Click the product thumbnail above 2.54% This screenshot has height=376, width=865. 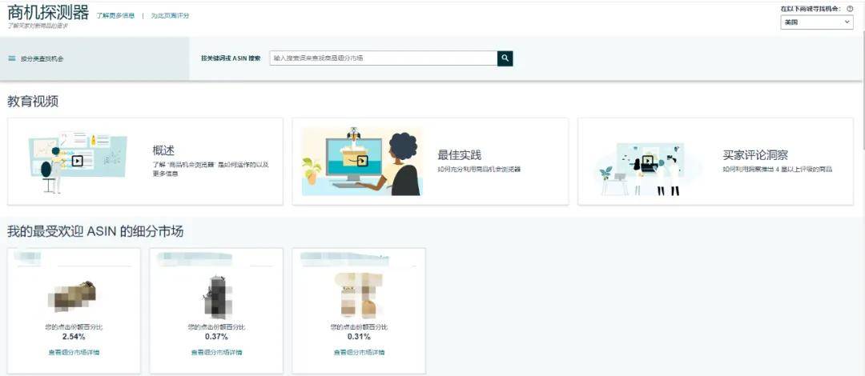tap(72, 295)
